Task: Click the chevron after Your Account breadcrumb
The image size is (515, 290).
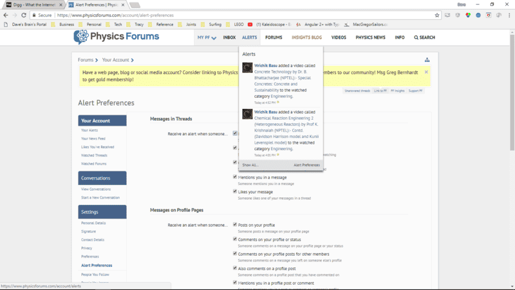Action: tap(133, 60)
